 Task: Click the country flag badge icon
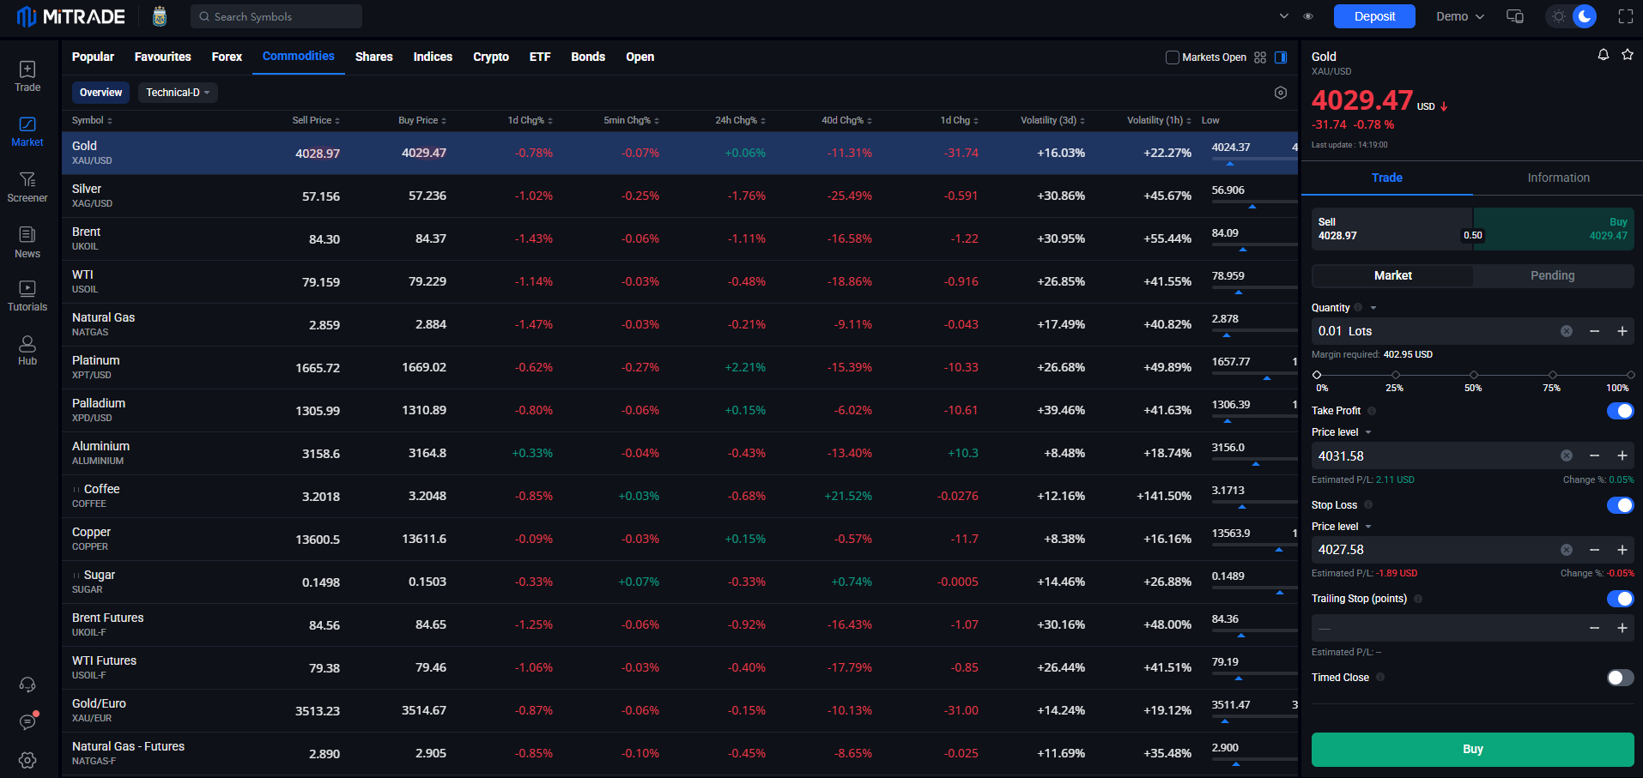tap(160, 16)
